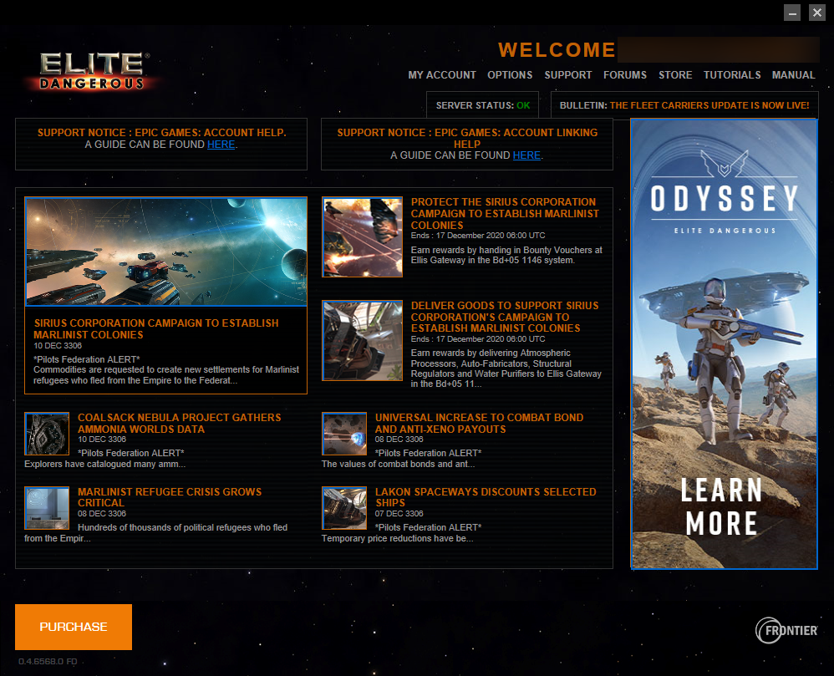Open the My Account menu item
Image resolution: width=834 pixels, height=676 pixels.
click(x=442, y=75)
